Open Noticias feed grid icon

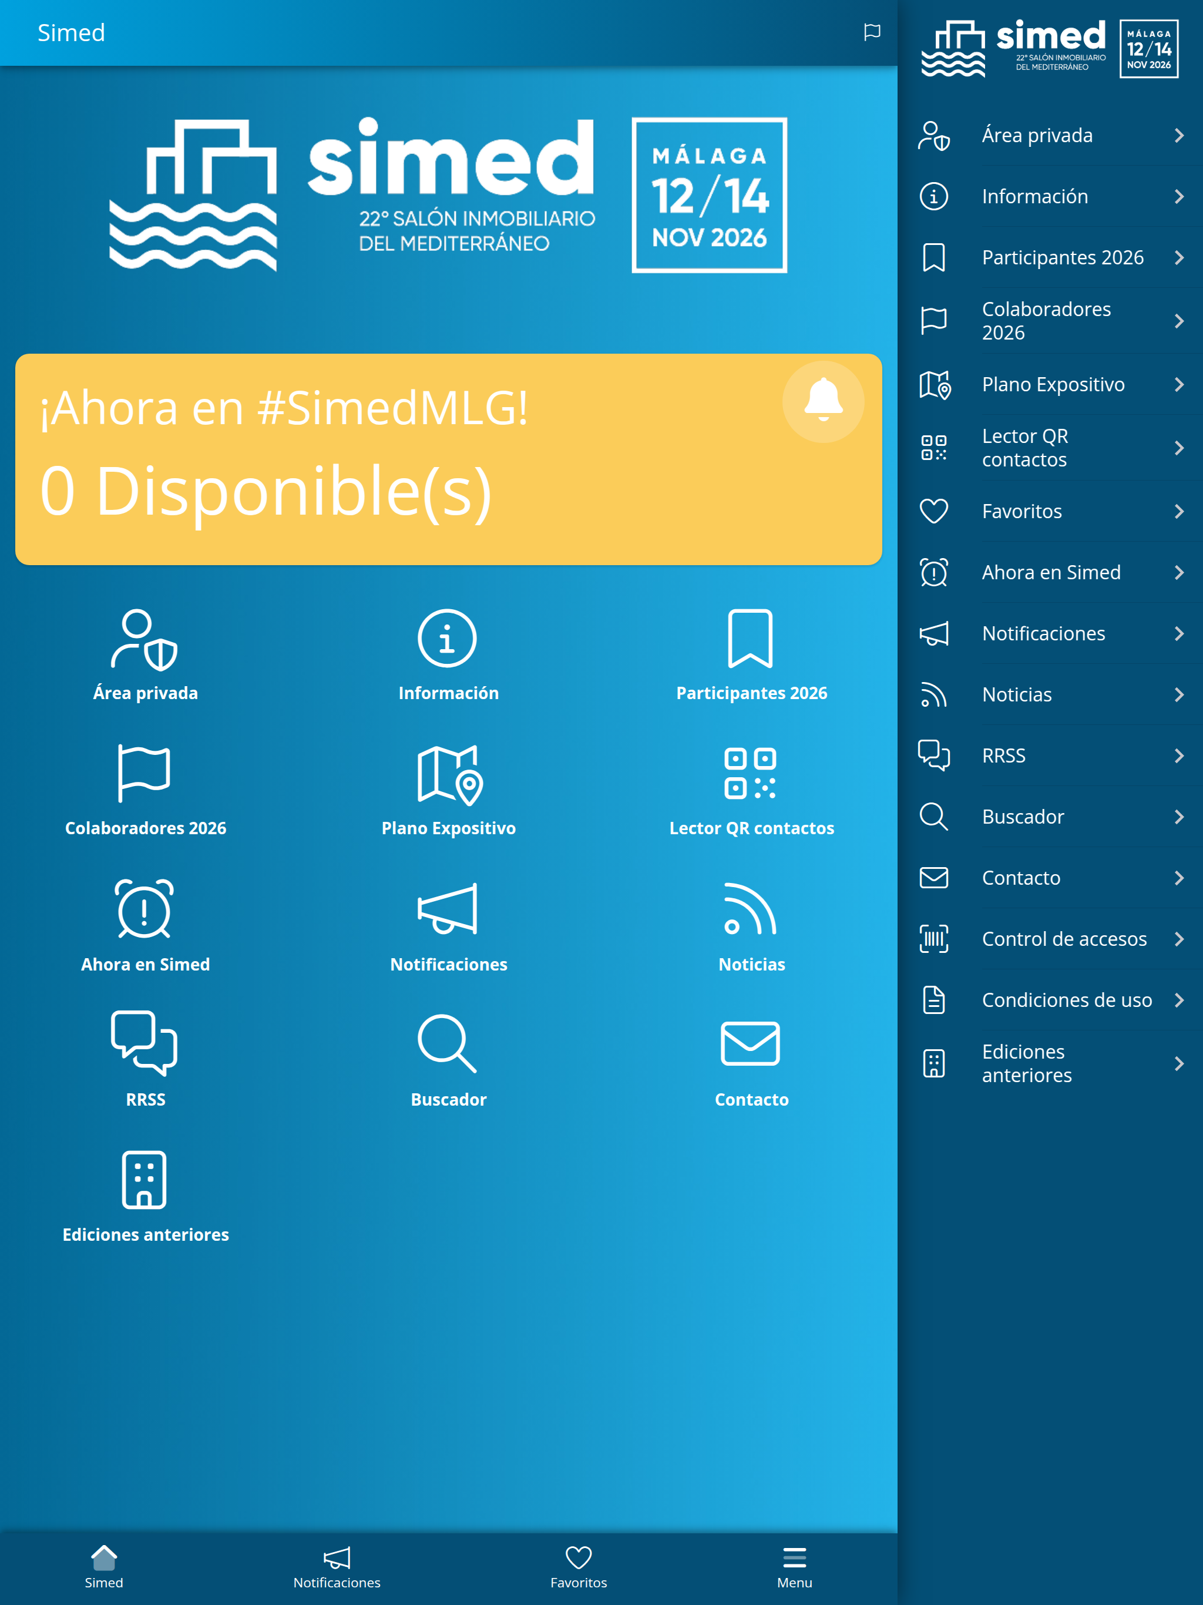pyautogui.click(x=750, y=909)
